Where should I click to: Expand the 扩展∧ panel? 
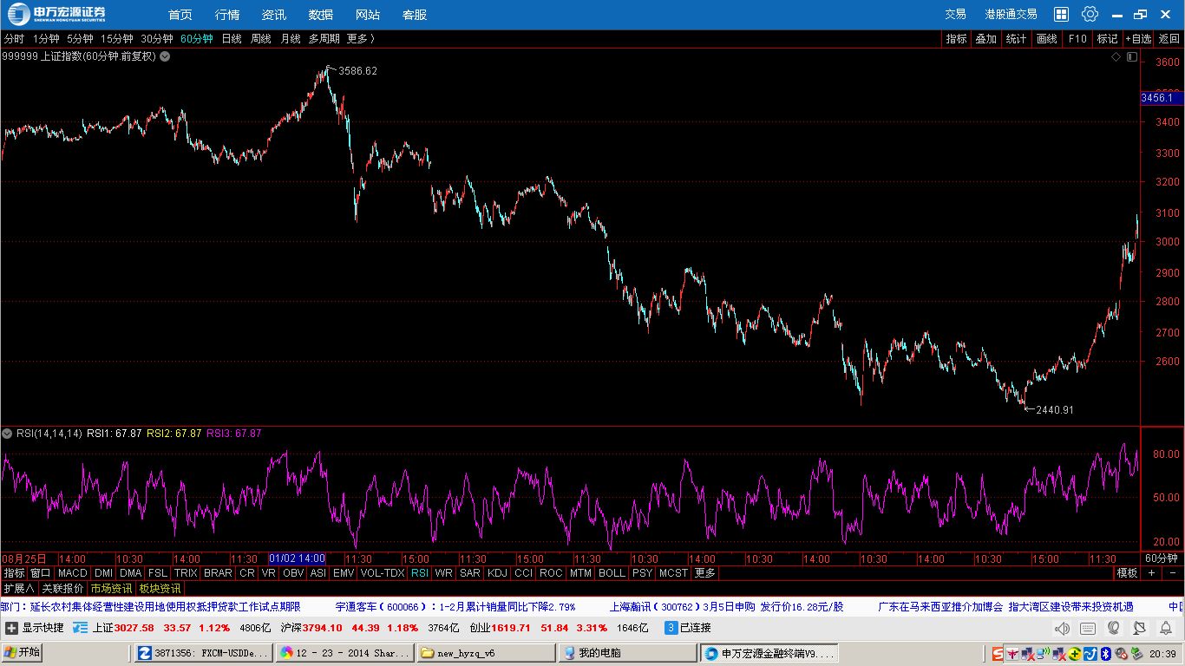point(18,589)
